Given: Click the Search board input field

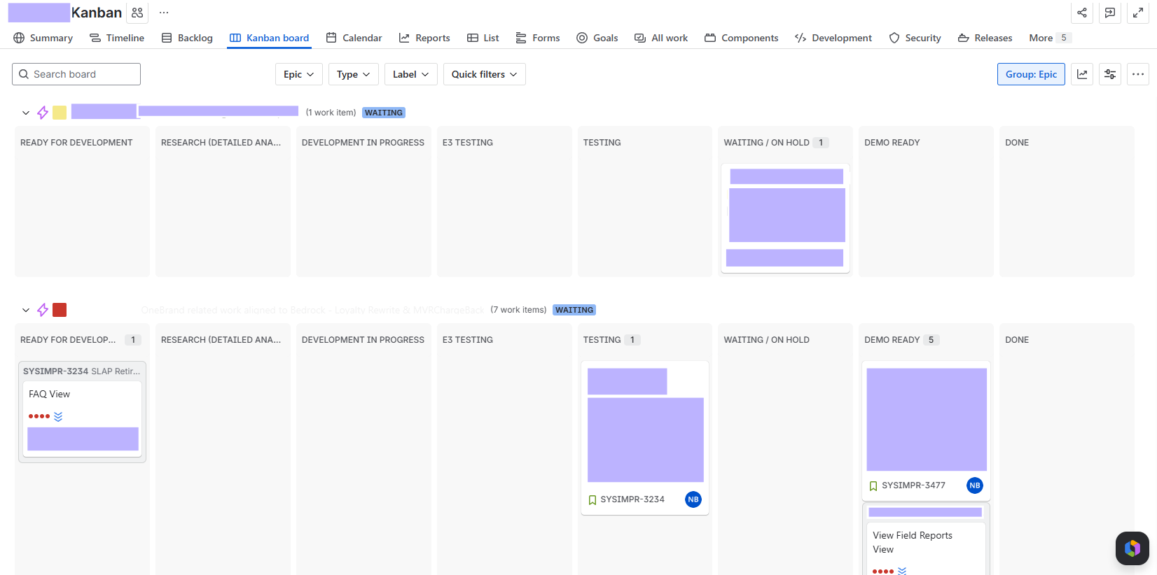Looking at the screenshot, I should (76, 74).
